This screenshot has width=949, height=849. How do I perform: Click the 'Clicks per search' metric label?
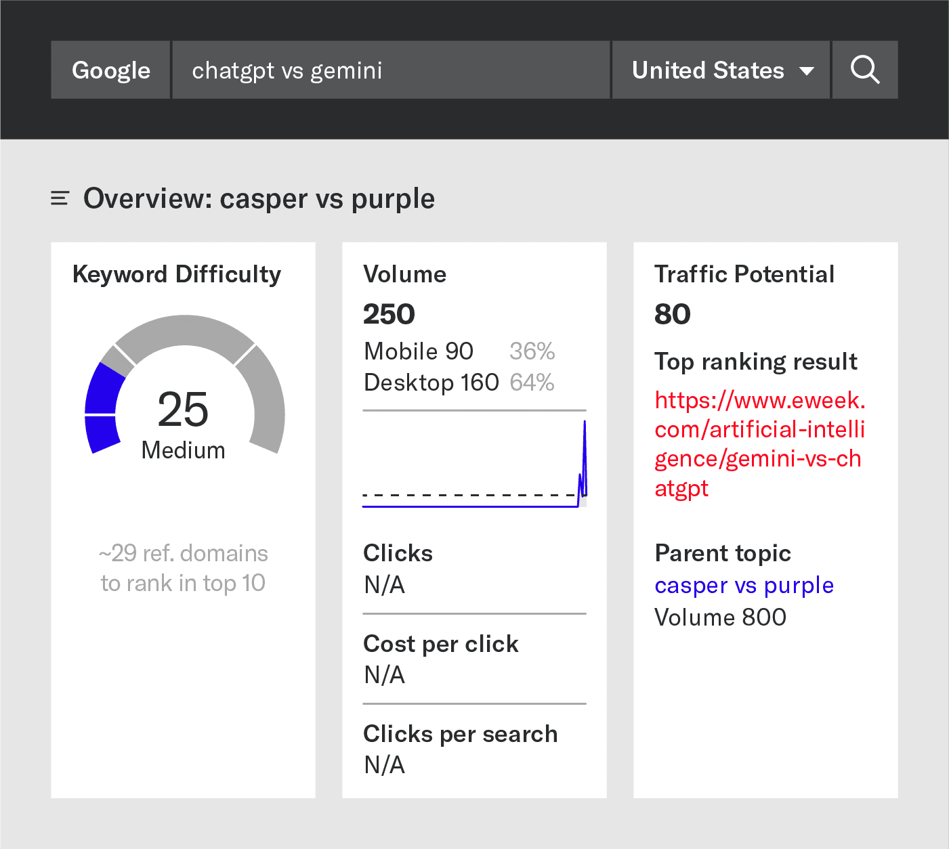[x=461, y=734]
